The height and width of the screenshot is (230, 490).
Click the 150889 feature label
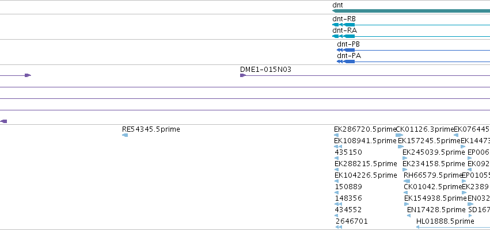point(348,187)
